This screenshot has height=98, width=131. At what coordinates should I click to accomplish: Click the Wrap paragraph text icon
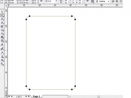92,1
